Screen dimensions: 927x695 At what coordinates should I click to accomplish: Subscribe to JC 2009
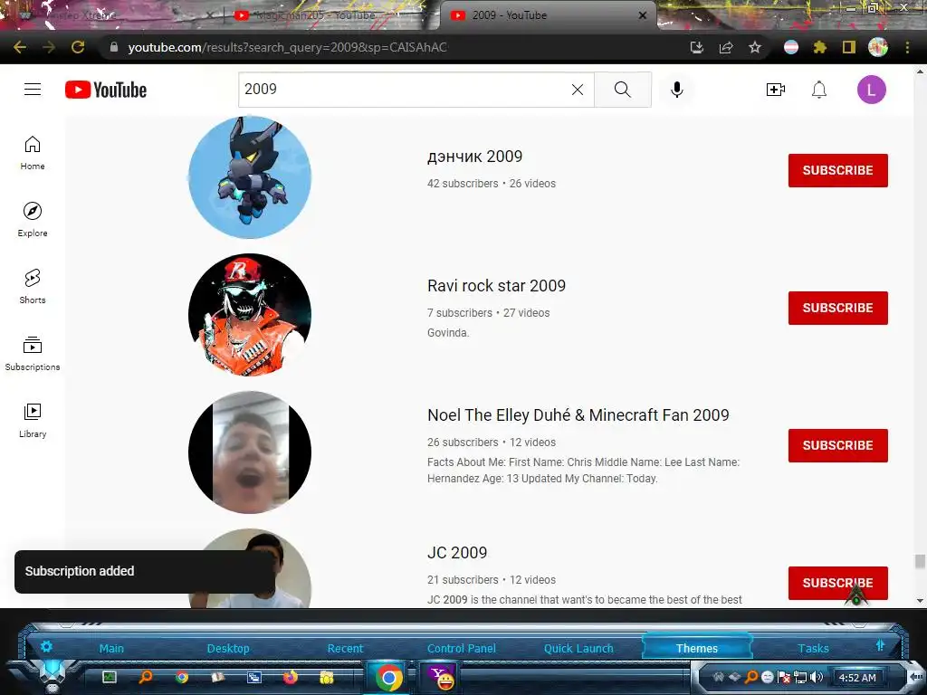pyautogui.click(x=837, y=584)
